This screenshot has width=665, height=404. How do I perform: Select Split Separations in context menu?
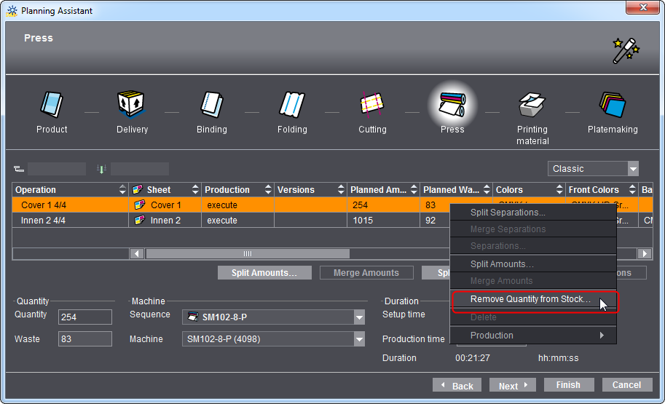click(508, 213)
